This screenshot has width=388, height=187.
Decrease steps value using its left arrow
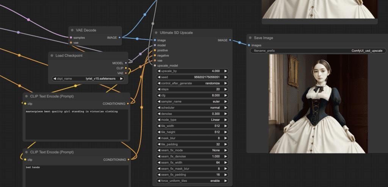[x=158, y=89]
